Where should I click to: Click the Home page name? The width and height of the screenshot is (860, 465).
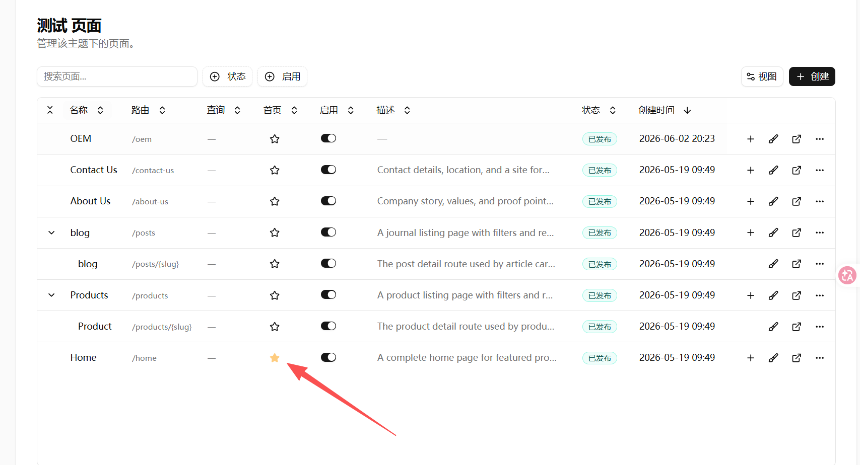coord(83,358)
